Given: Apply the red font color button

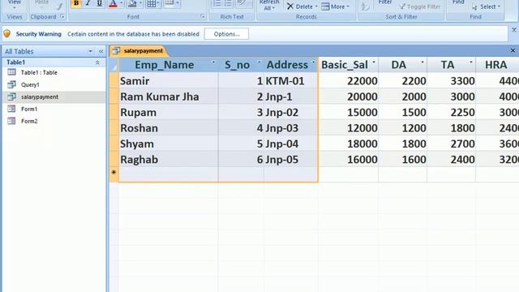Looking at the screenshot, I should pos(113,3).
